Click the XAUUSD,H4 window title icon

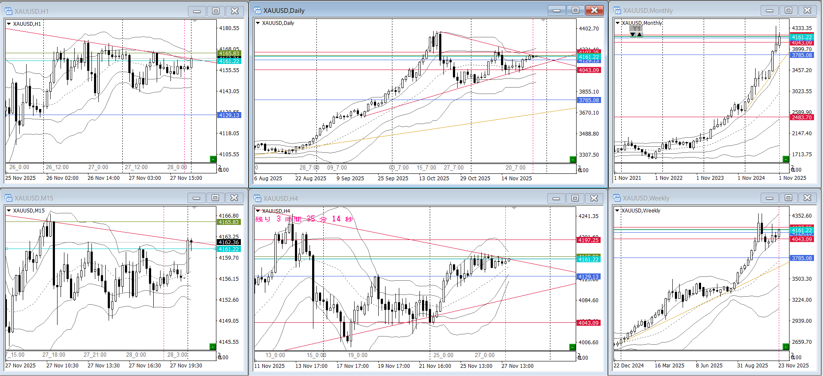258,198
